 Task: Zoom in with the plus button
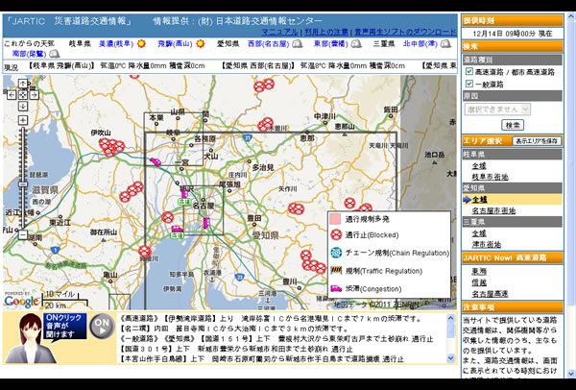pyautogui.click(x=23, y=120)
